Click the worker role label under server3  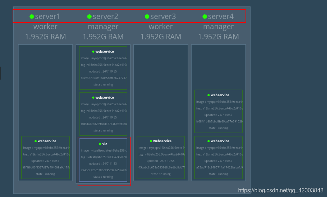click(161, 26)
